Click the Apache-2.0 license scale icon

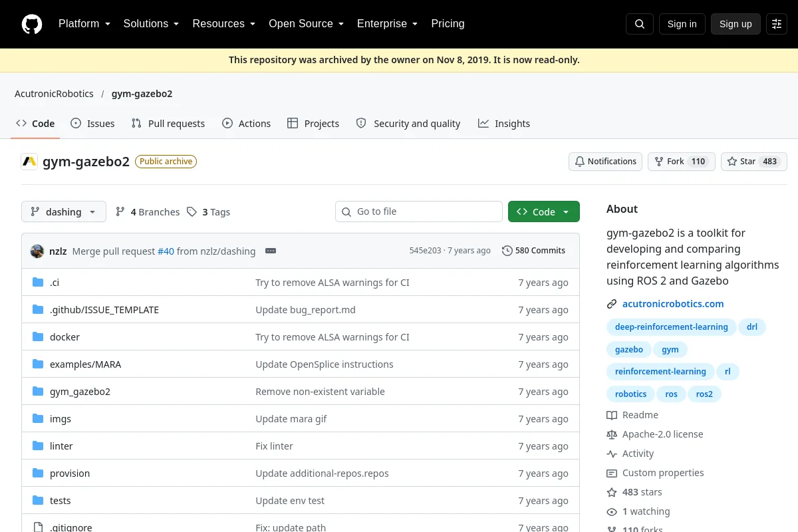612,434
